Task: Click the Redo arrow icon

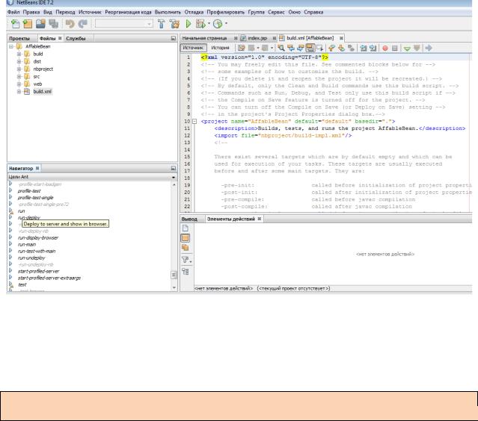Action: (x=82, y=24)
